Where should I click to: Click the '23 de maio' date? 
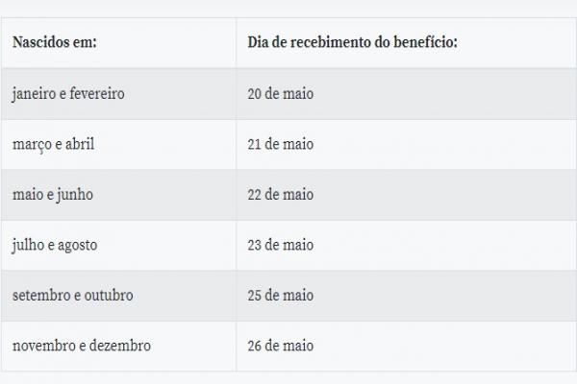281,245
